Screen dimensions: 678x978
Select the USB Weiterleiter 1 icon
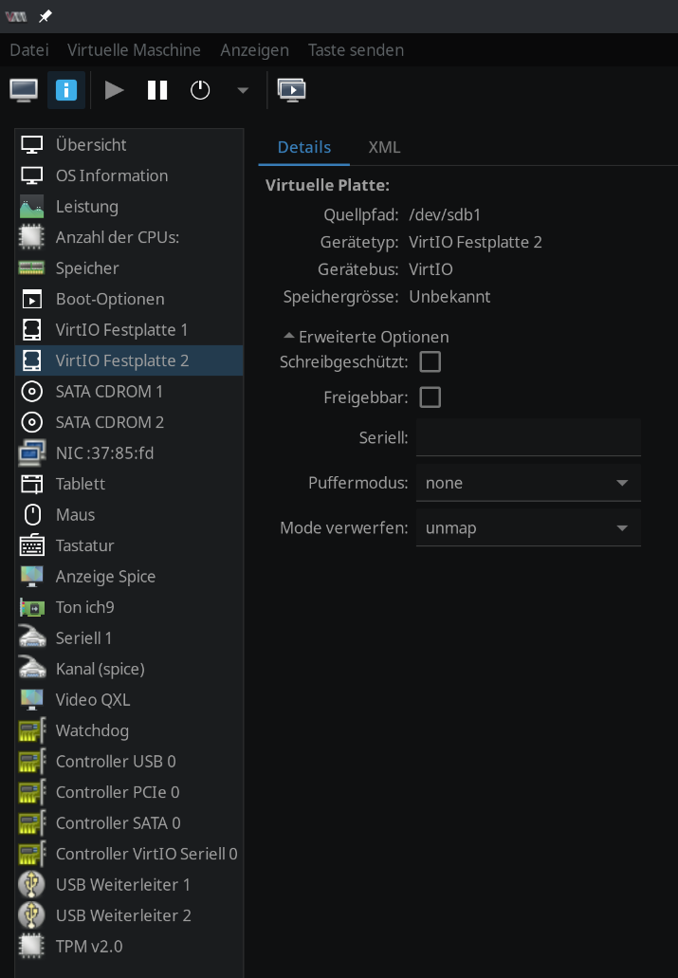point(32,884)
